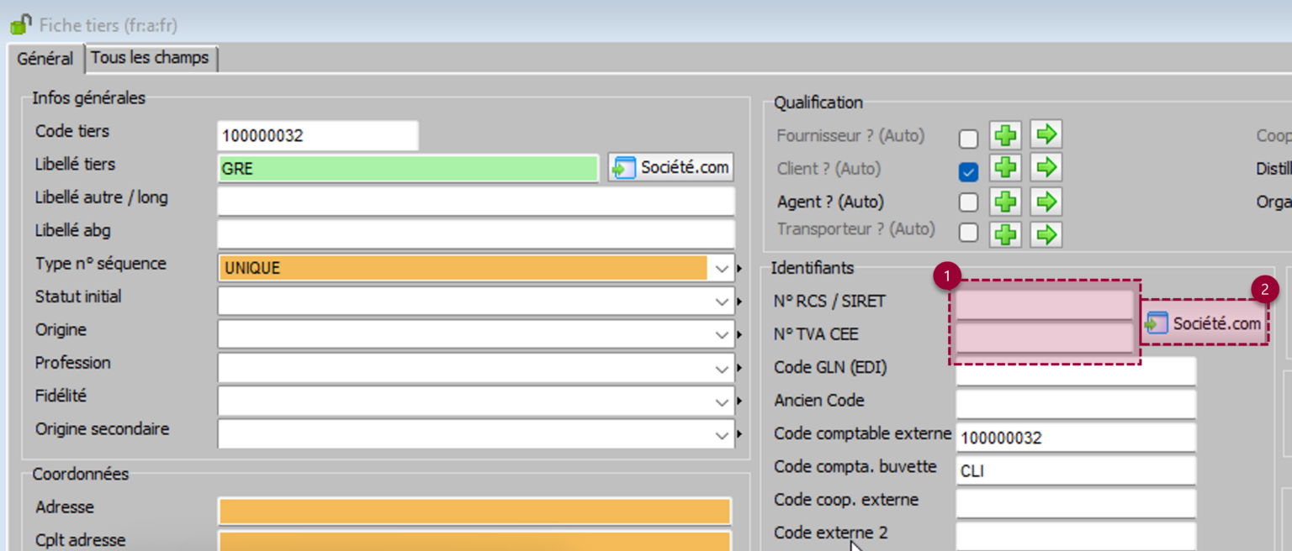
Task: Click green arrow icon beside Transporteur
Action: coord(1046,234)
